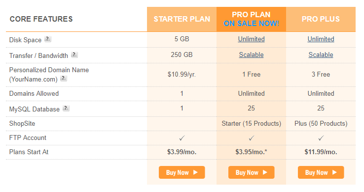364x192 pixels.
Task: Select the Pro Plus column header
Action: point(321,19)
